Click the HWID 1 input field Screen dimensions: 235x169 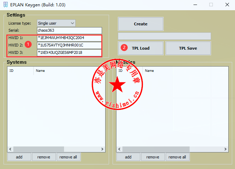pos(69,38)
